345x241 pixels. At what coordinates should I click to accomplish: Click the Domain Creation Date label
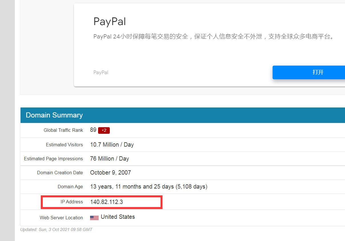60,173
